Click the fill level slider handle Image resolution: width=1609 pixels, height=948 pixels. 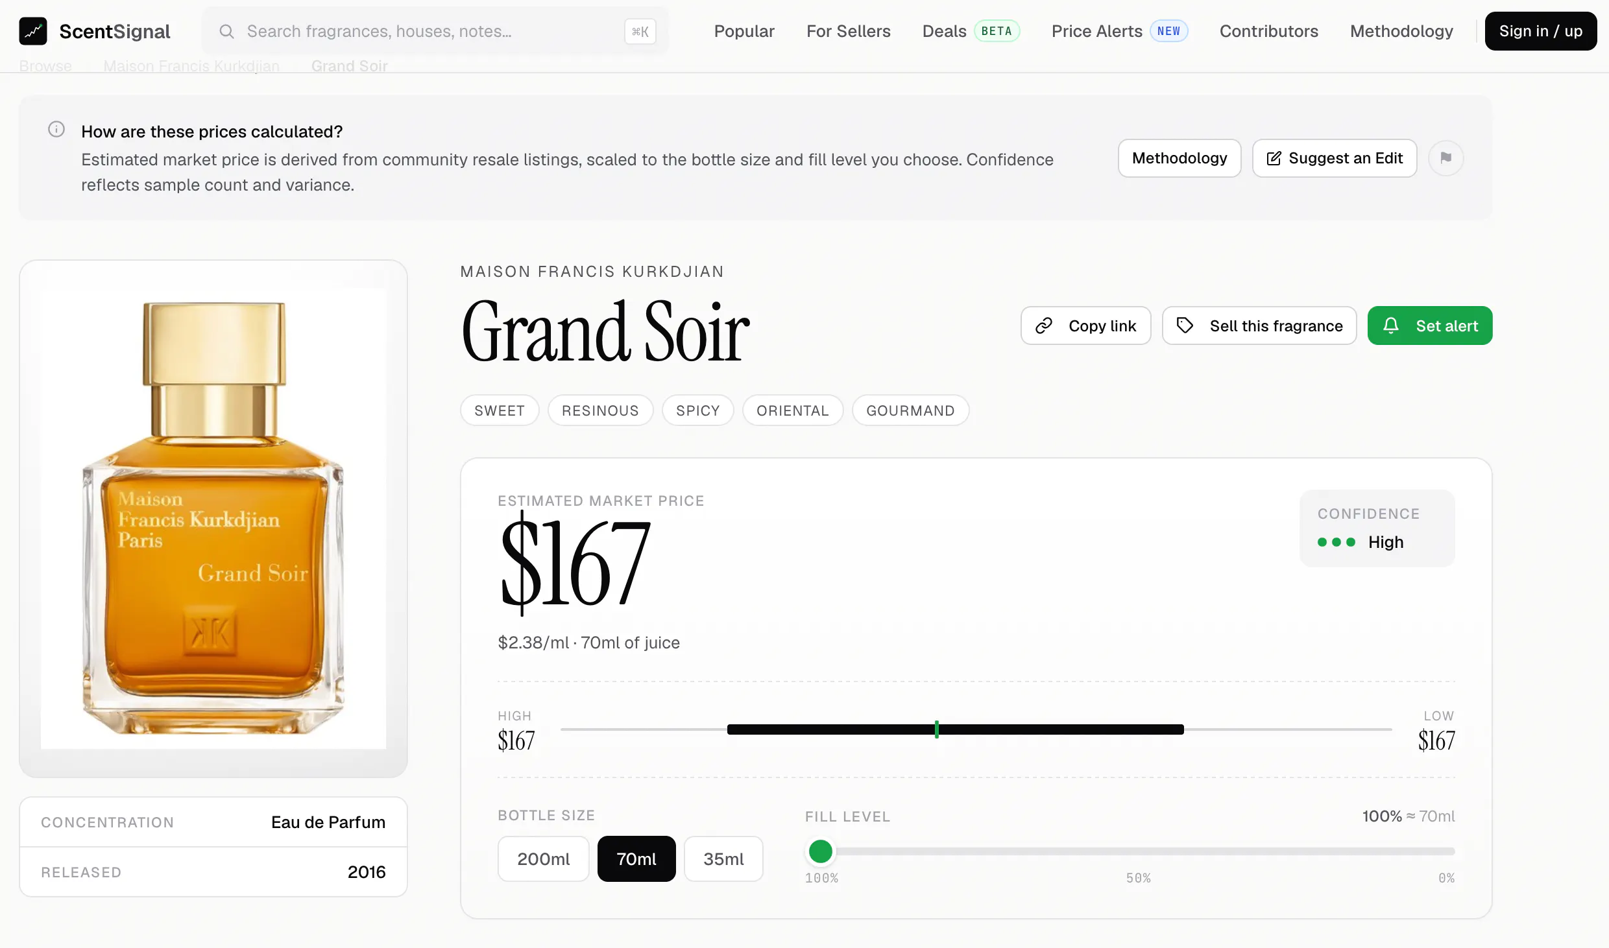pyautogui.click(x=821, y=851)
